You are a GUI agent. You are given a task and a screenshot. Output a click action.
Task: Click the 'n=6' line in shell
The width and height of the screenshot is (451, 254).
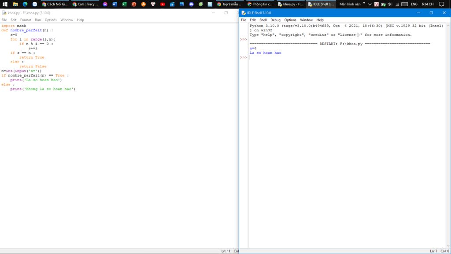pyautogui.click(x=253, y=49)
